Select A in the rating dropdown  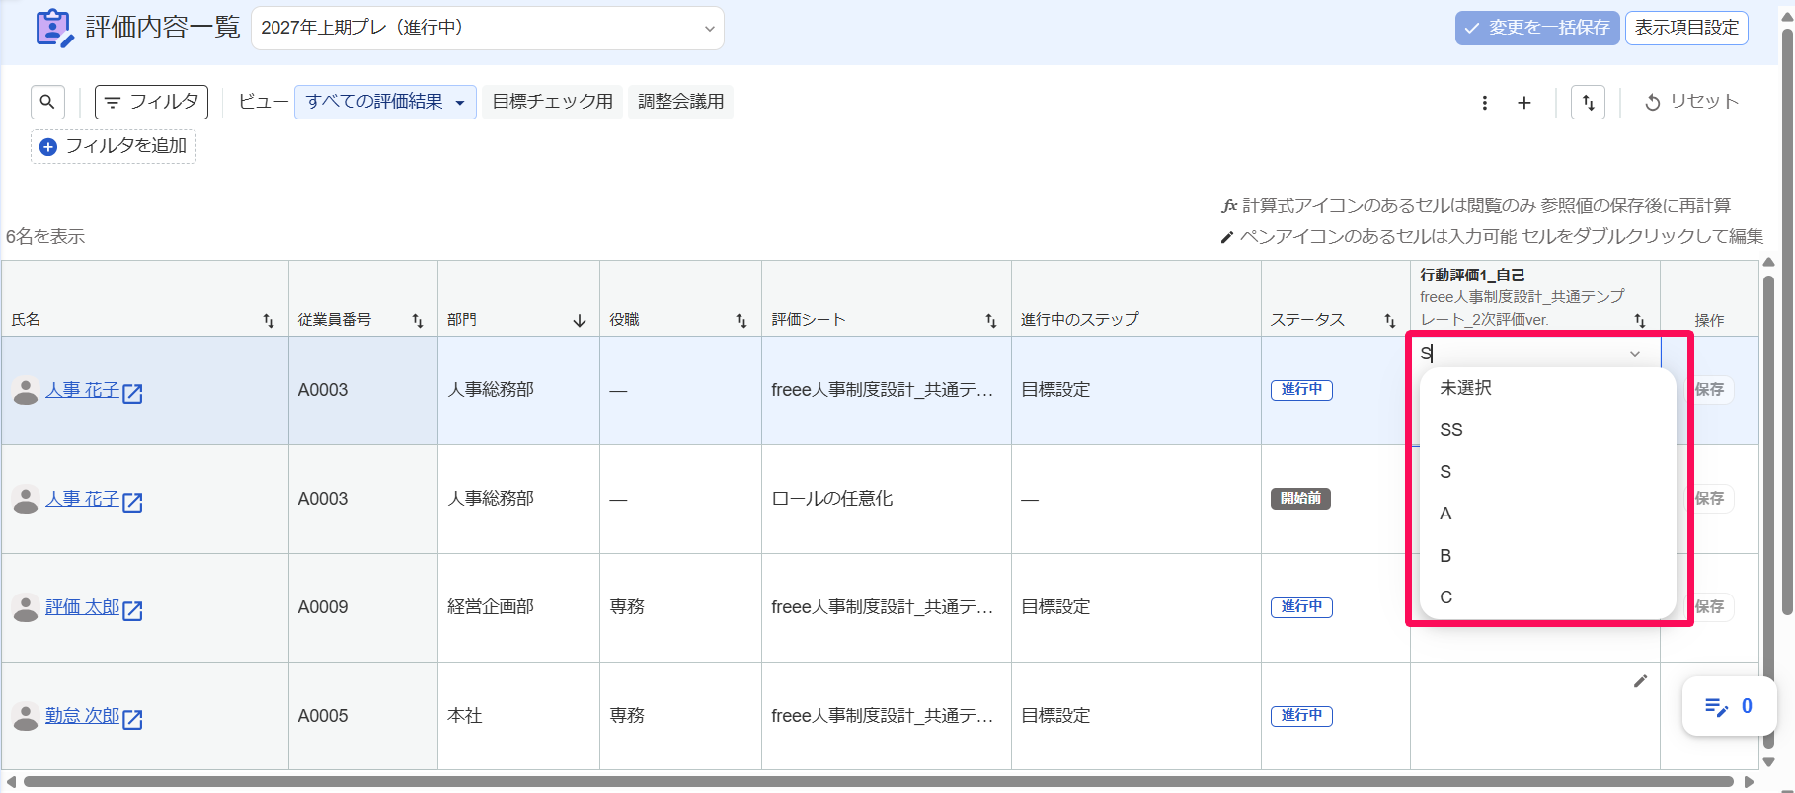click(1547, 514)
